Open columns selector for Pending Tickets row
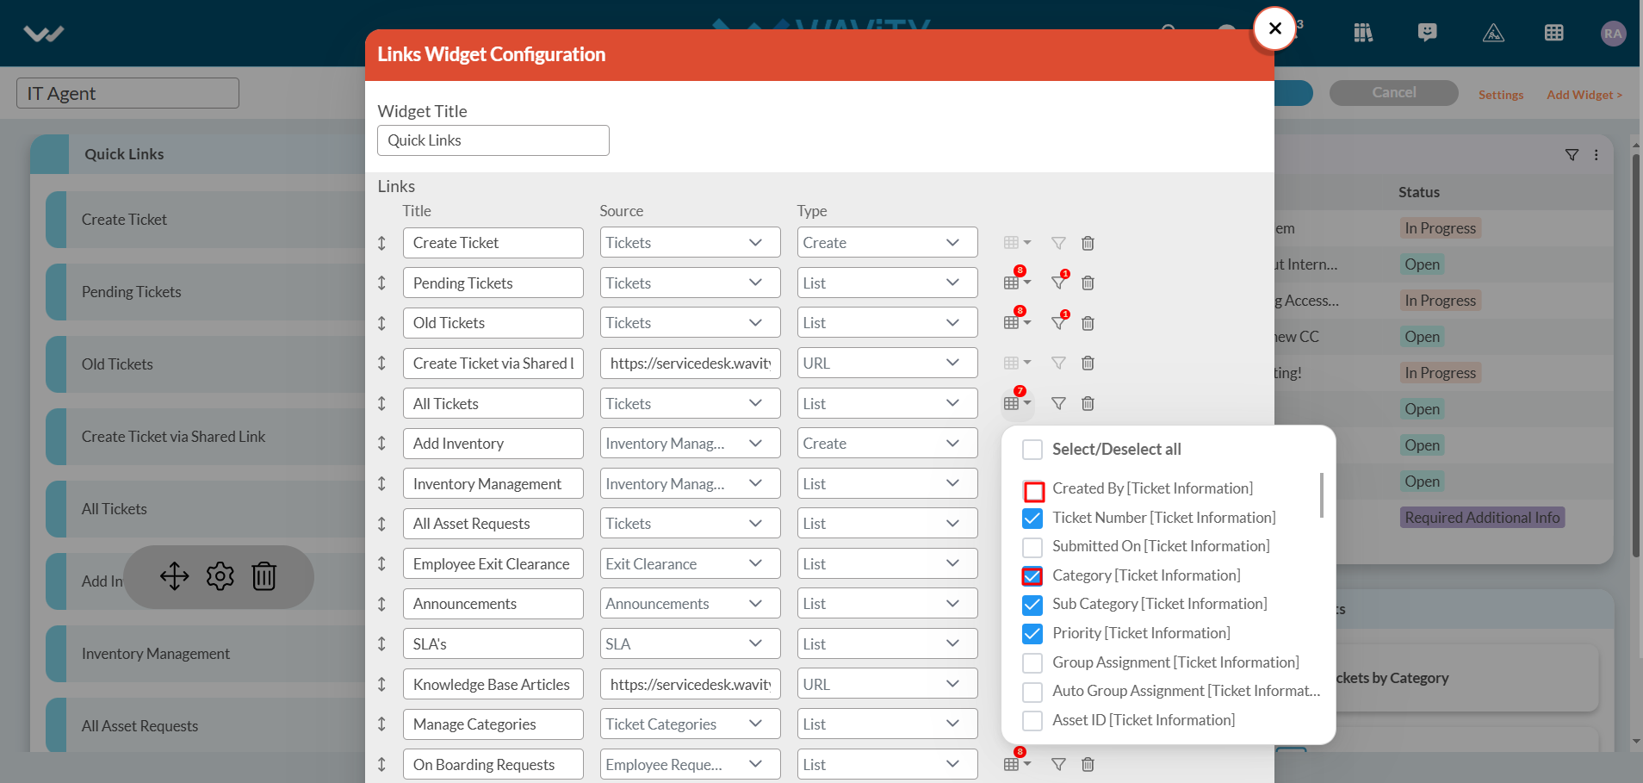1643x783 pixels. click(x=1016, y=283)
